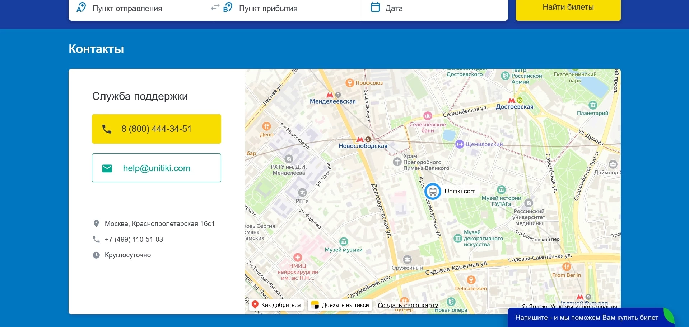689x327 pixels.
Task: Select the Планетарий map marker
Action: (x=592, y=105)
